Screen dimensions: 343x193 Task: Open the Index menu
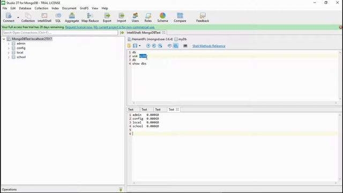pos(55,8)
